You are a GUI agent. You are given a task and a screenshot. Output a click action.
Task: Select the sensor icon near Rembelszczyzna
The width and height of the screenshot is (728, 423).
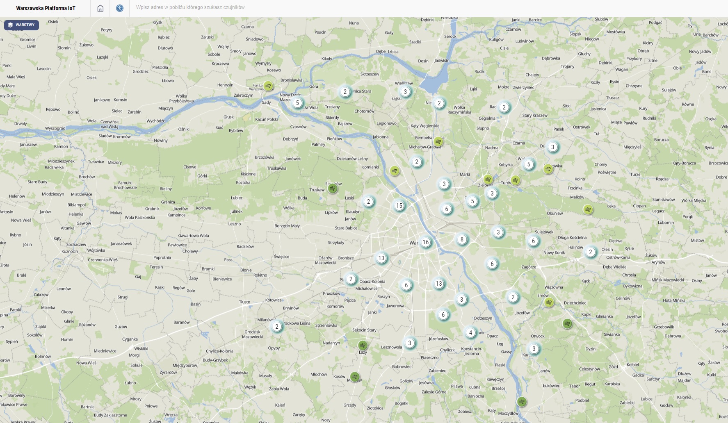coord(438,142)
